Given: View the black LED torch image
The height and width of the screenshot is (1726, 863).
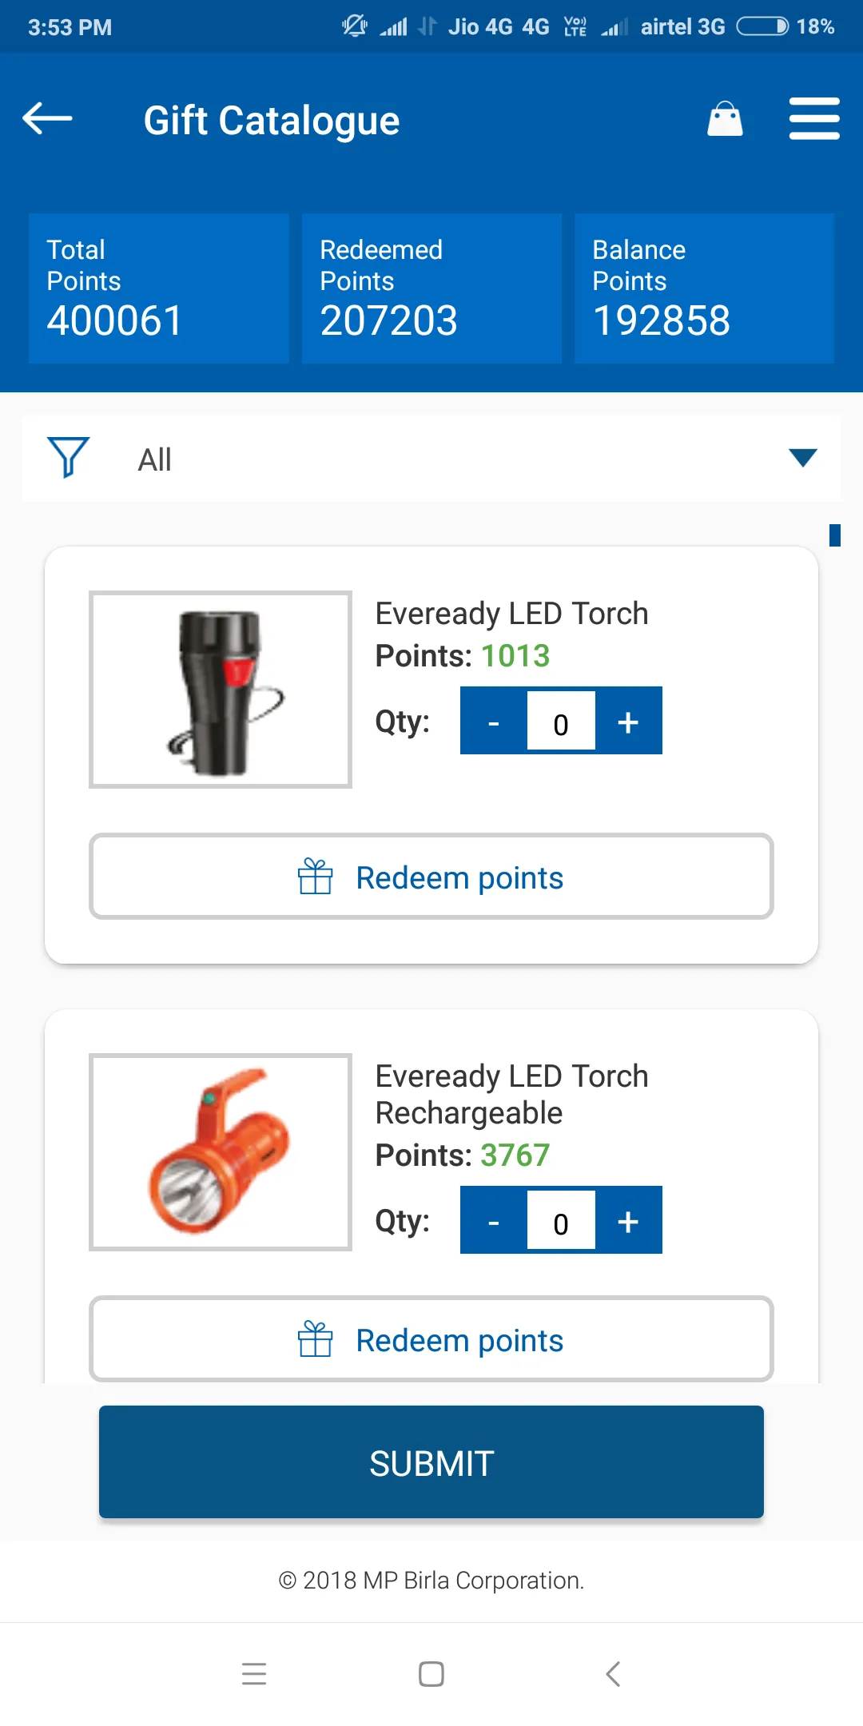Looking at the screenshot, I should pos(221,690).
